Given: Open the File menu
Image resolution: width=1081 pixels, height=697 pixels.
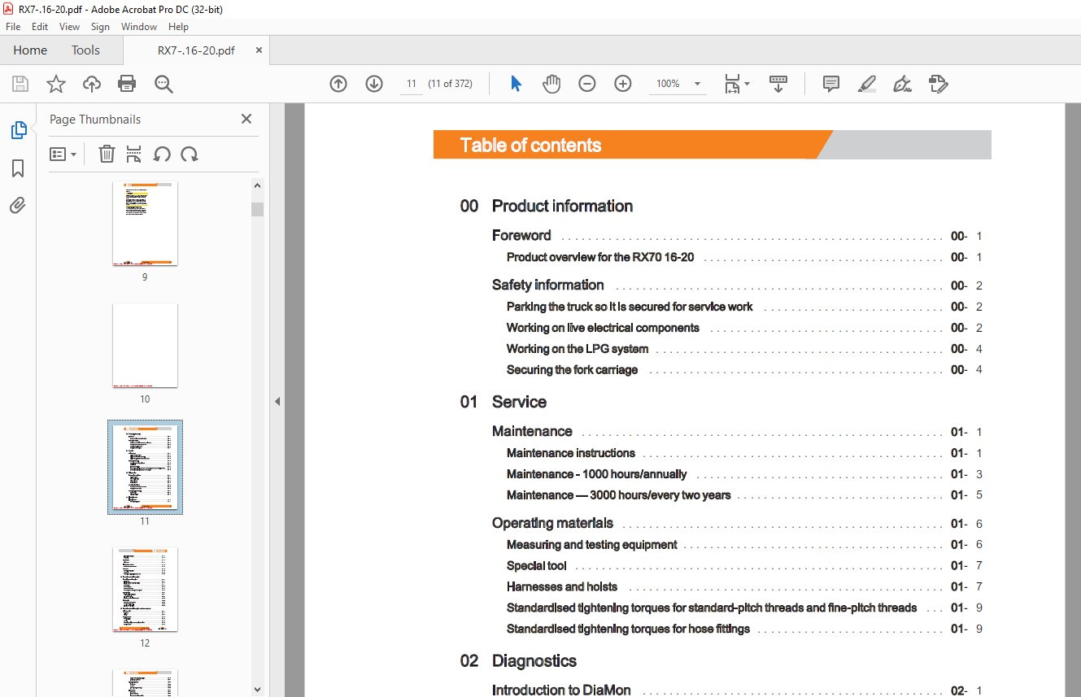Looking at the screenshot, I should pyautogui.click(x=13, y=27).
